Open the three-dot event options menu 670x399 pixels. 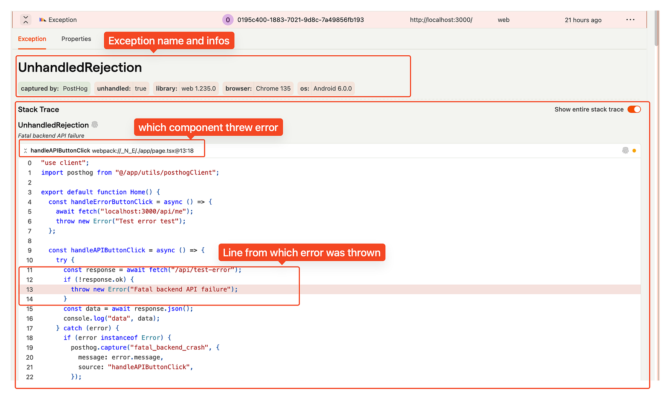pos(630,20)
